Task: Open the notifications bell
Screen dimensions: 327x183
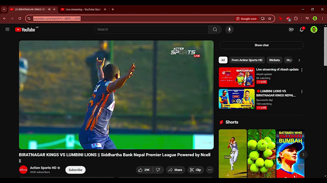Action: (x=302, y=29)
